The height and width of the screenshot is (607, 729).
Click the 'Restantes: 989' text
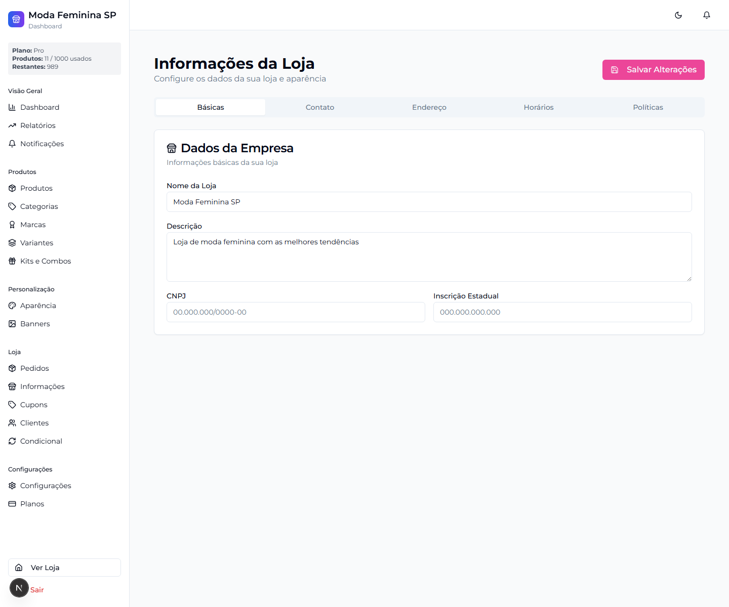click(35, 67)
